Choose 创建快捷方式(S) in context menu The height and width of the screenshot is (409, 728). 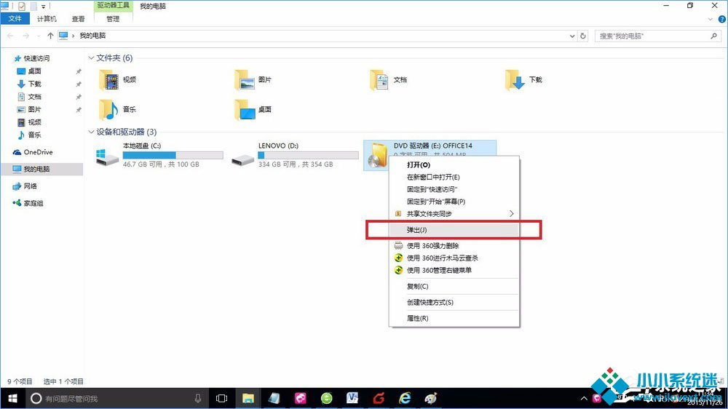click(454, 302)
